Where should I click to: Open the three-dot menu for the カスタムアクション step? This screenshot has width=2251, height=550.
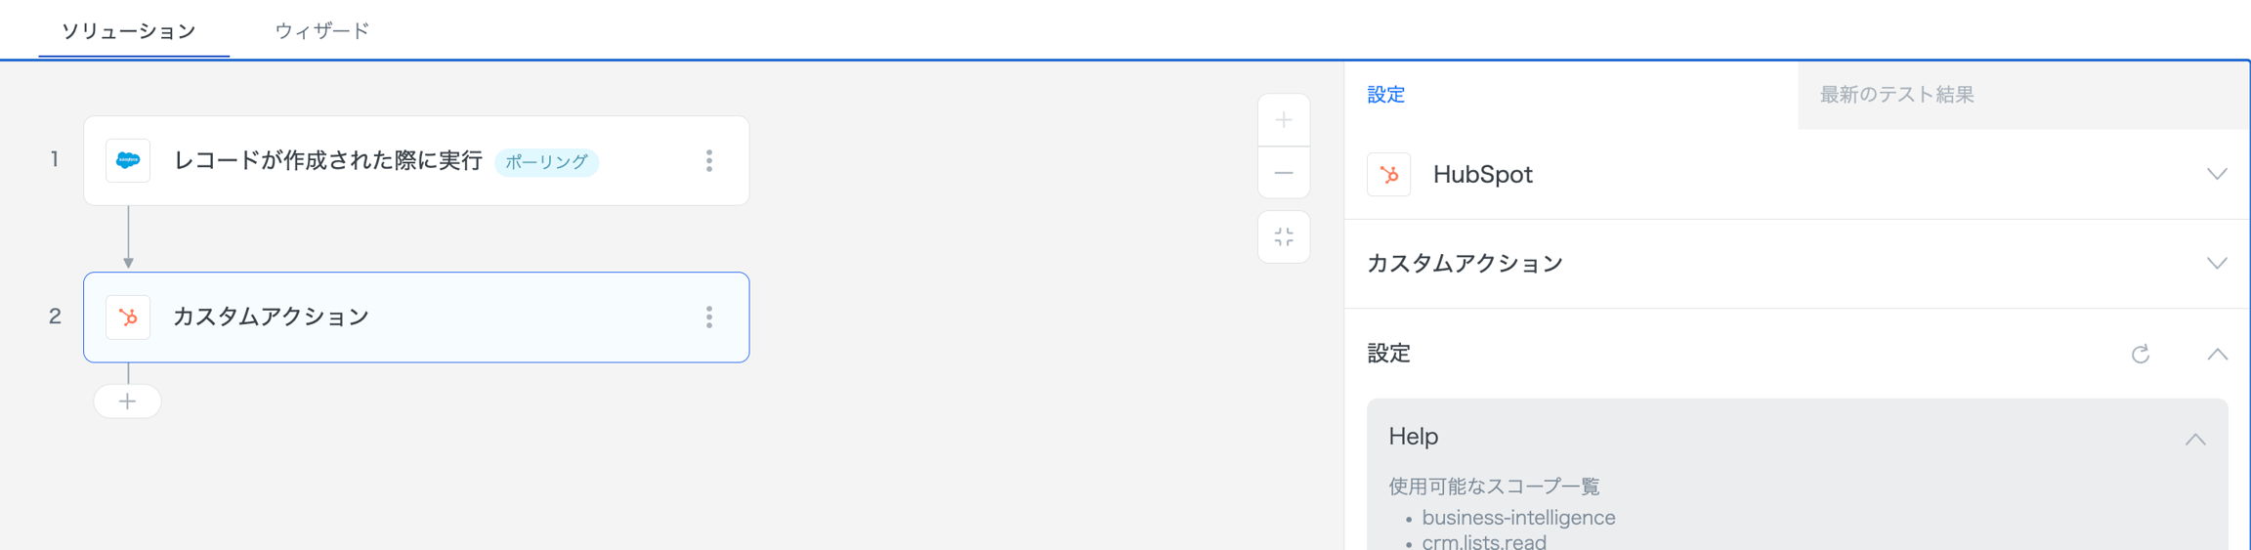[709, 317]
